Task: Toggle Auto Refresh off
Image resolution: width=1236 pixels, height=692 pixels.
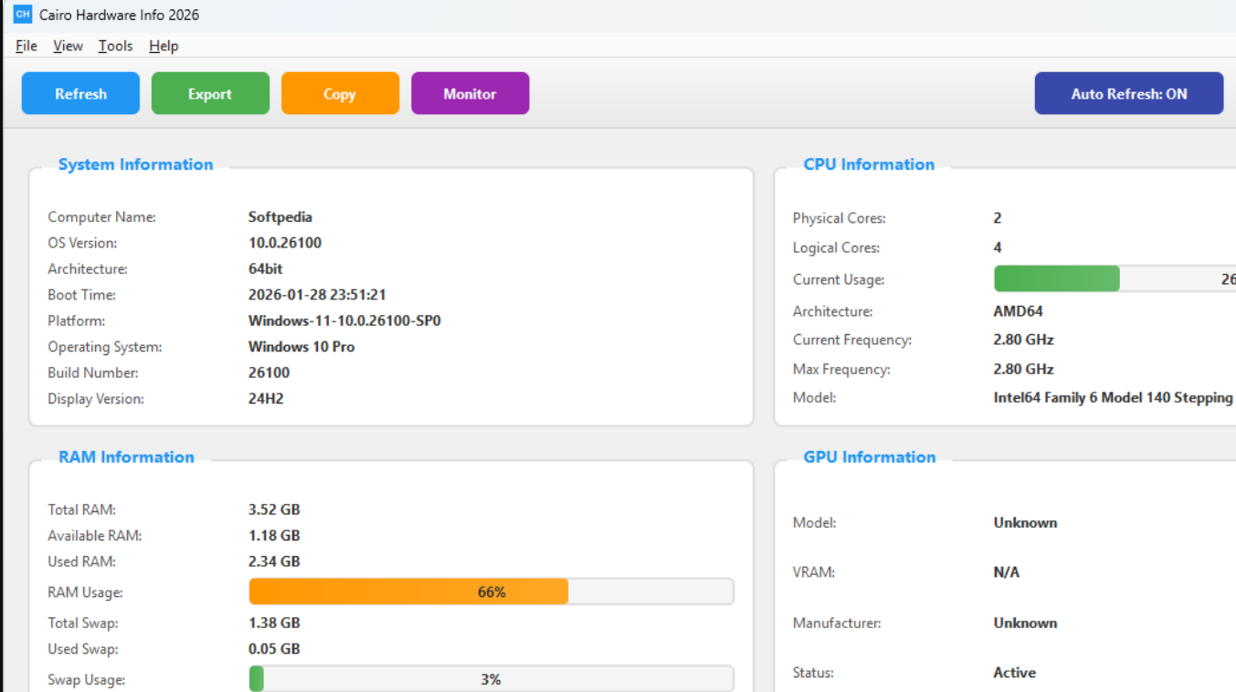Action: (x=1128, y=92)
